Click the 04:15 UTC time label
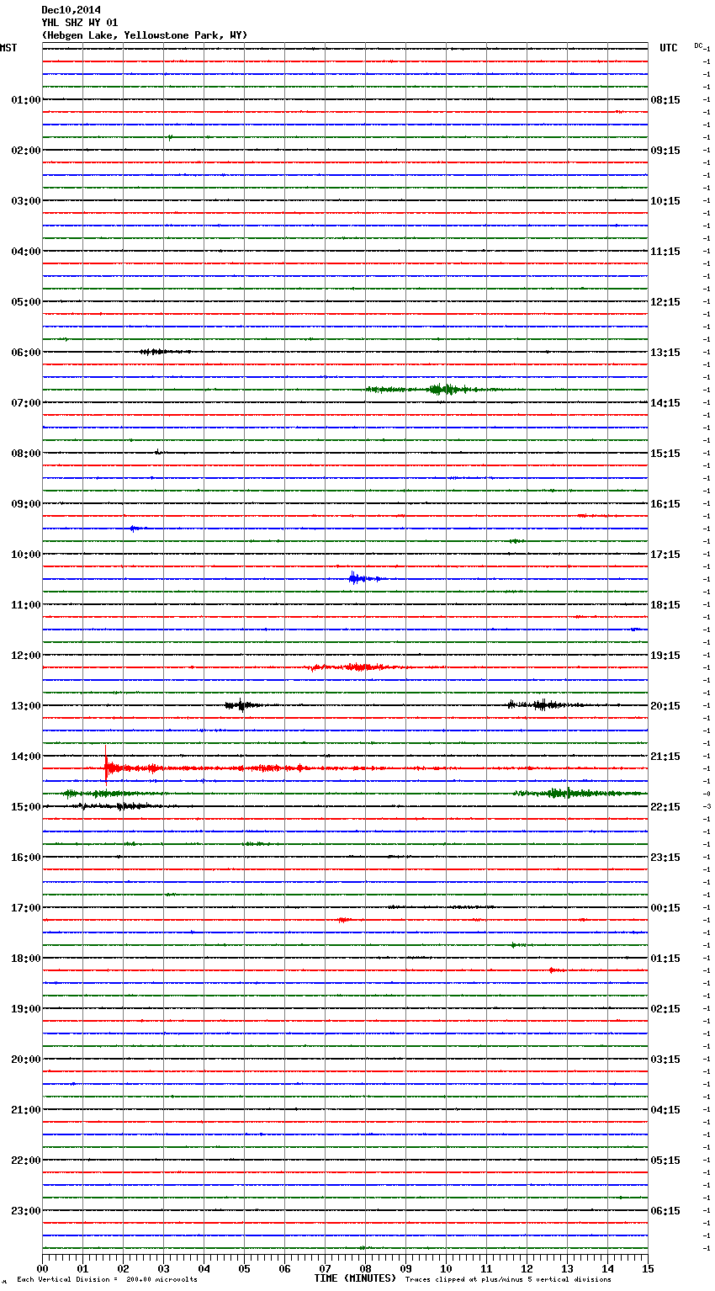This screenshot has width=715, height=1291. pos(665,1110)
